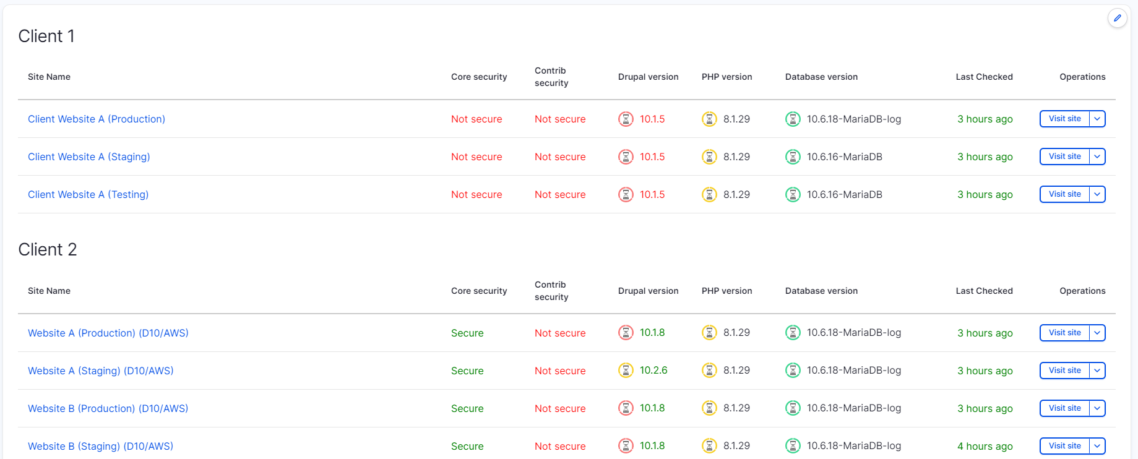
Task: Open the Website B (Staging) (D10/AWS) link
Action: 100,446
